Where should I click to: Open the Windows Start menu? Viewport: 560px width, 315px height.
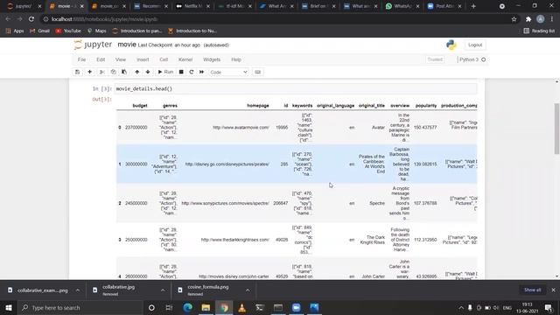(9, 307)
